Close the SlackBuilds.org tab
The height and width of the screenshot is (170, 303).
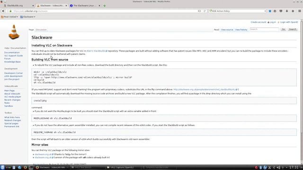[33, 6]
